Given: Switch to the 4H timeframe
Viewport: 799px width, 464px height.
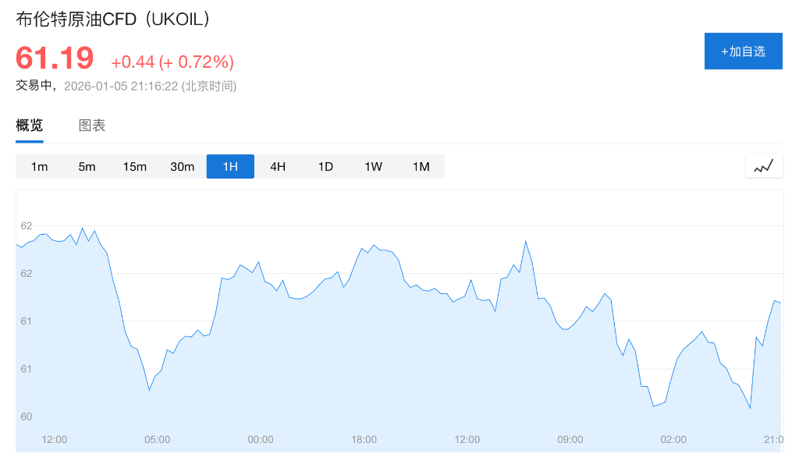Looking at the screenshot, I should click(278, 167).
